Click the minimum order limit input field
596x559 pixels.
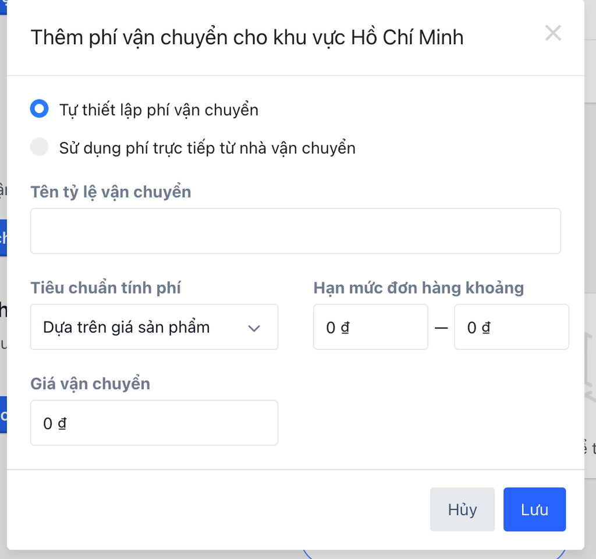(370, 327)
